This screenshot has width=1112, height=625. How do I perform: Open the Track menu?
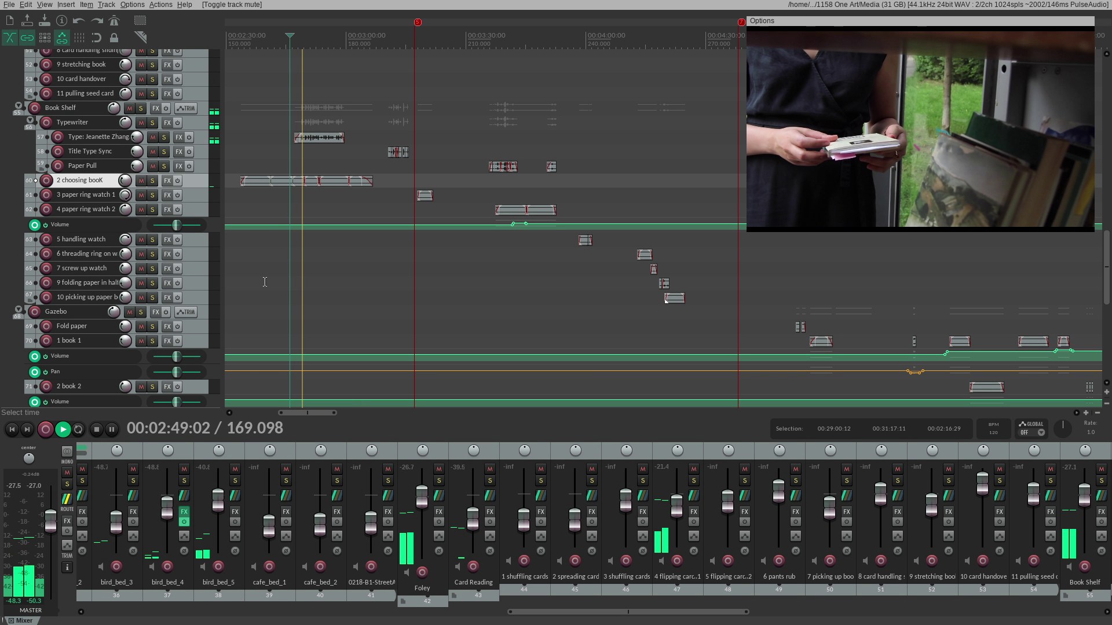coord(106,5)
